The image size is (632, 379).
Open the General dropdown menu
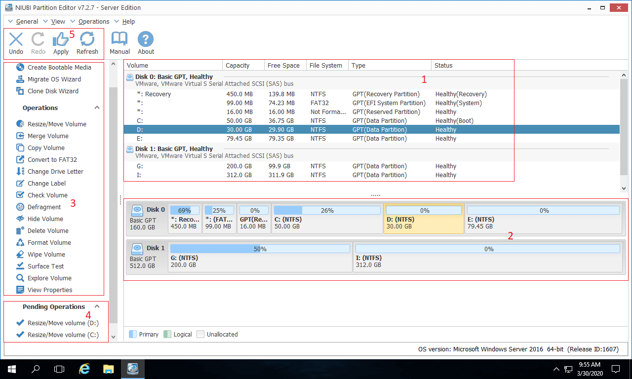pyautogui.click(x=27, y=22)
